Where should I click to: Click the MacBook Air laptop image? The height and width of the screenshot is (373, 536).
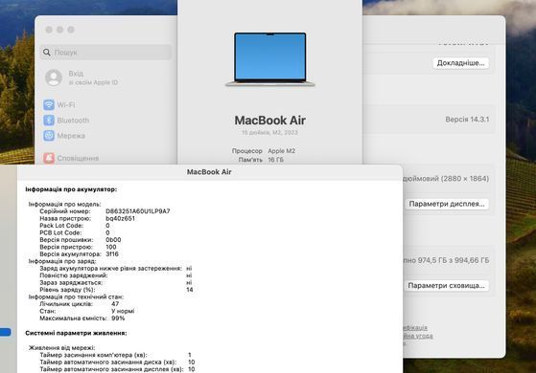pyautogui.click(x=270, y=59)
